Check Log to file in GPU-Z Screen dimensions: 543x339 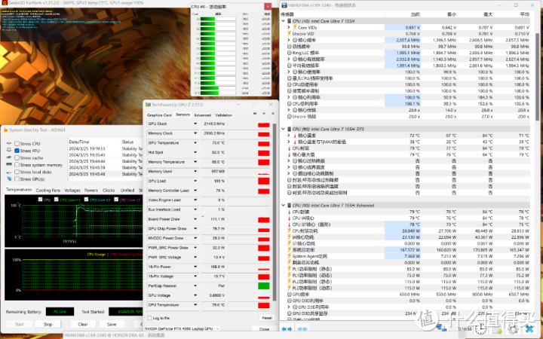[x=149, y=318]
